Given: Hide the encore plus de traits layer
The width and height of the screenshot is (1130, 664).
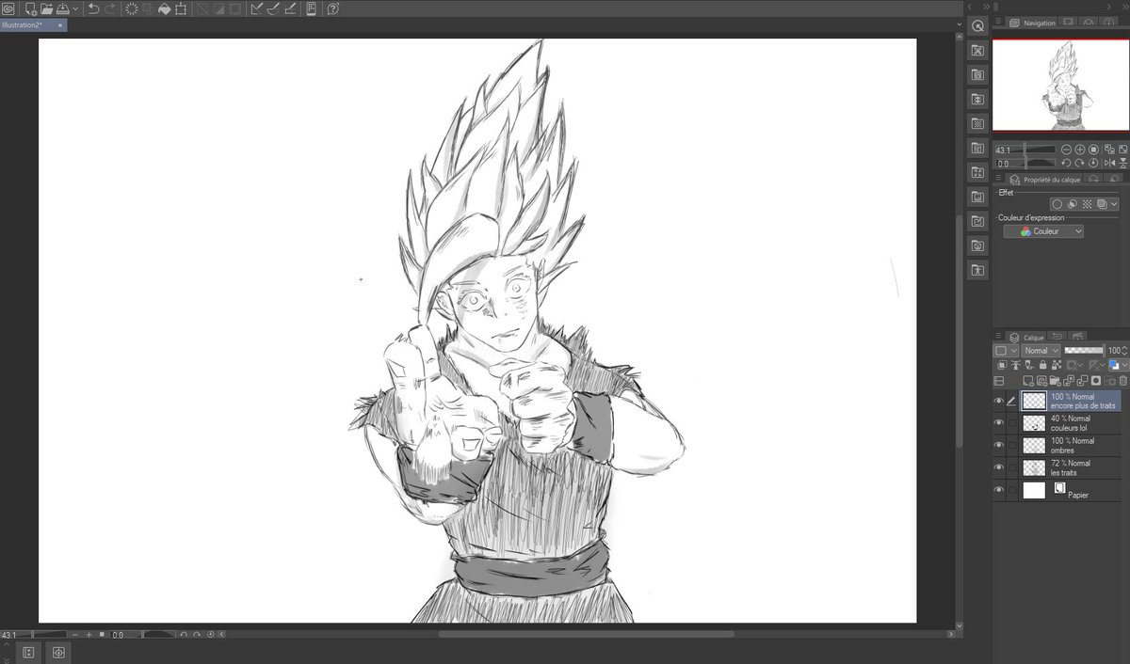Looking at the screenshot, I should click(999, 401).
